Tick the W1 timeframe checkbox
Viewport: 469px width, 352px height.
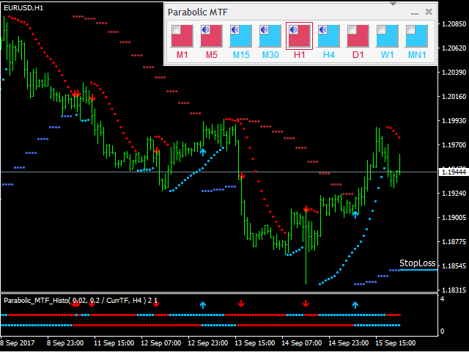point(381,31)
